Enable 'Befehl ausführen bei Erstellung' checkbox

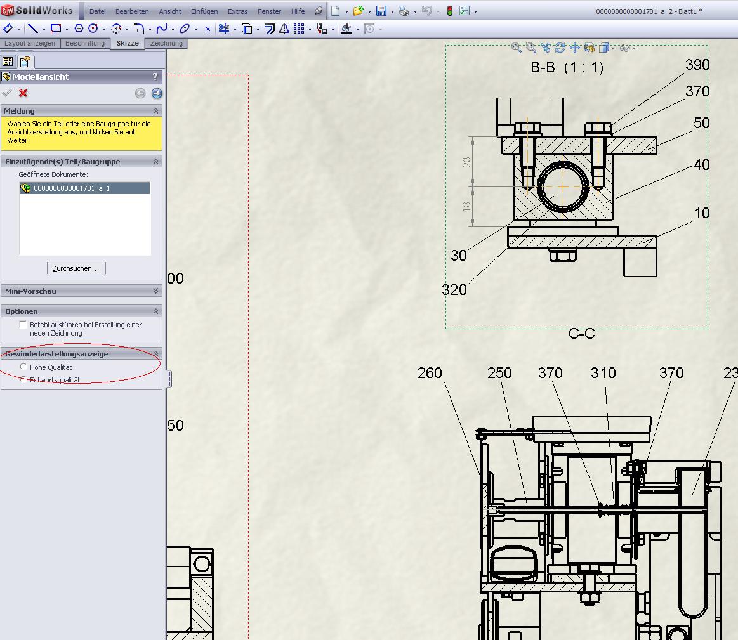click(23, 325)
